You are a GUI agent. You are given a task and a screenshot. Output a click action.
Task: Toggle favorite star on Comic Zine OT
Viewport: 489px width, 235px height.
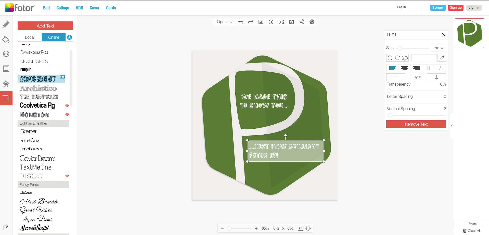(x=62, y=77)
